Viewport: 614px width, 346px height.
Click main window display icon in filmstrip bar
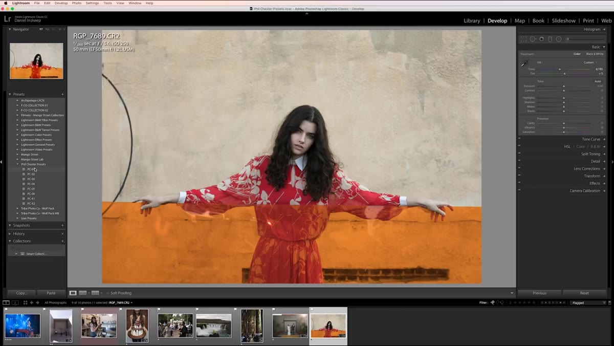click(6, 302)
